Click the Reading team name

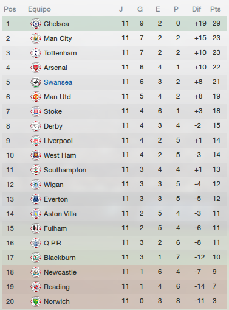tap(56, 287)
